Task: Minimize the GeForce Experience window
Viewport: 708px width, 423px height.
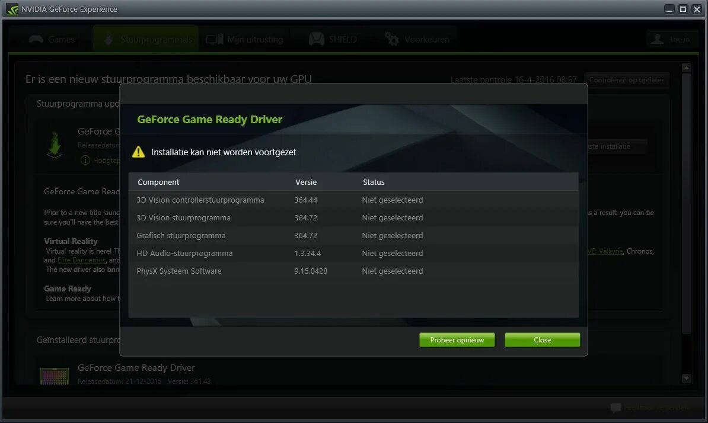Action: (669, 9)
